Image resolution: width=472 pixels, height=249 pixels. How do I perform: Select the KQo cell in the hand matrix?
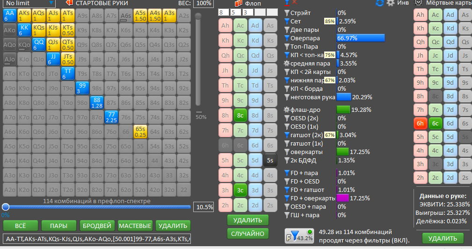24,44
